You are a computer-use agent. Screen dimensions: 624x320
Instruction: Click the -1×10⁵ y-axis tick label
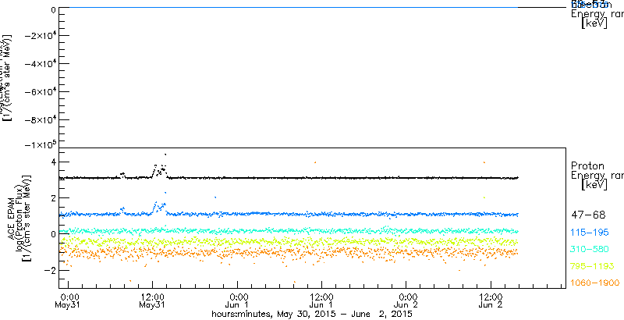(39, 144)
